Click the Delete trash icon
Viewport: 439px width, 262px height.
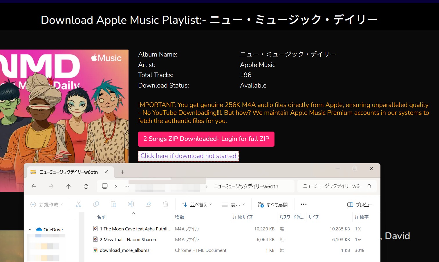[166, 204]
